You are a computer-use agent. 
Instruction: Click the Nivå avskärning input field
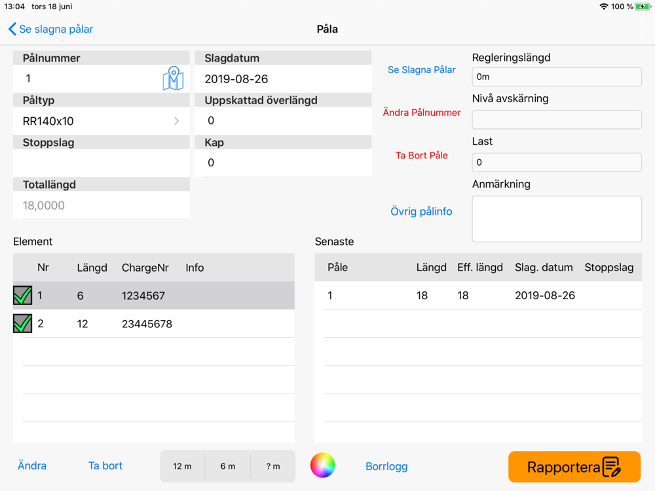coord(556,120)
